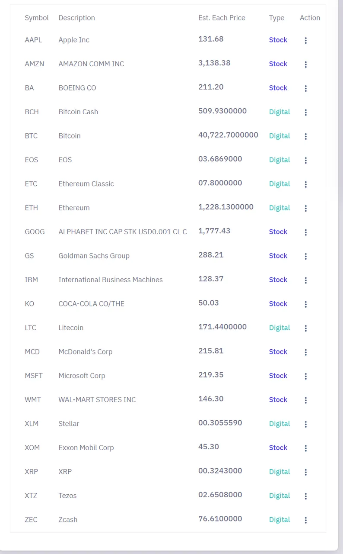Click Digital type link for Stellar

[279, 424]
